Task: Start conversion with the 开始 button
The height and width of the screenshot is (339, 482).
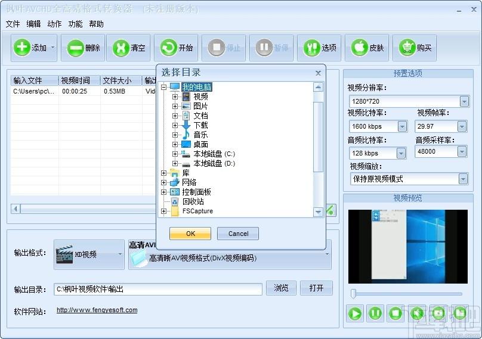Action: (177, 48)
